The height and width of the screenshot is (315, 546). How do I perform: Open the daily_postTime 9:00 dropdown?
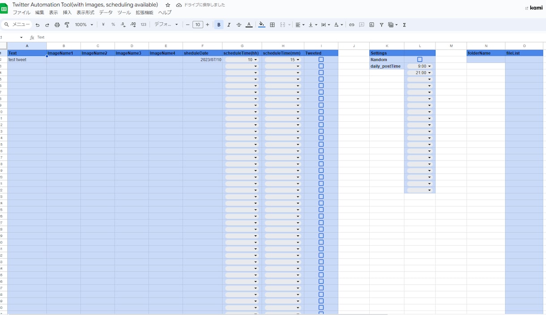click(x=420, y=66)
